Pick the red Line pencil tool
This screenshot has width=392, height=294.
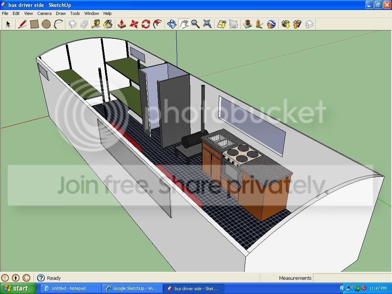[x=22, y=24]
